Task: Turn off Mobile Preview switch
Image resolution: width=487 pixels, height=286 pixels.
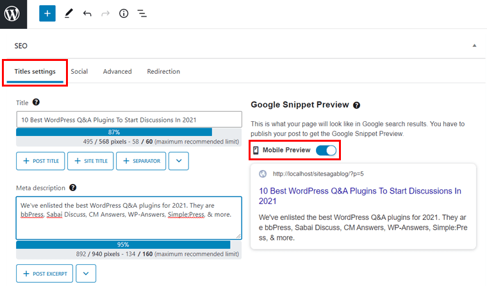Action: pyautogui.click(x=326, y=151)
